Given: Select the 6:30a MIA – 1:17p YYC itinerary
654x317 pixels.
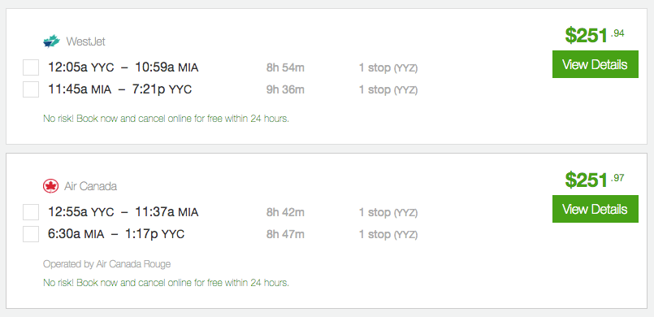Looking at the screenshot, I should coord(116,234).
